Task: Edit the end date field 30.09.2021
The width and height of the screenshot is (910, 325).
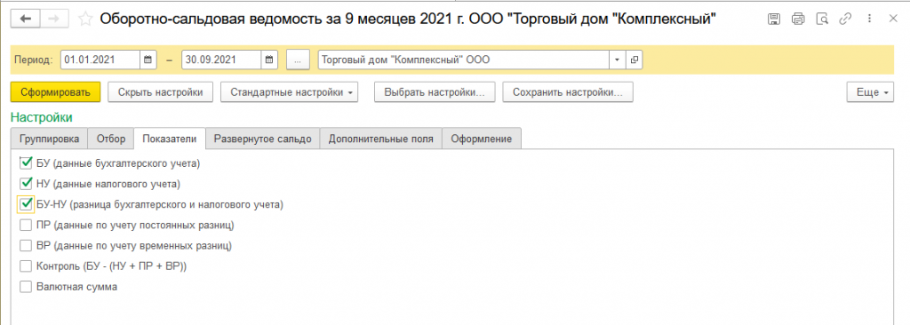Action: click(x=221, y=59)
